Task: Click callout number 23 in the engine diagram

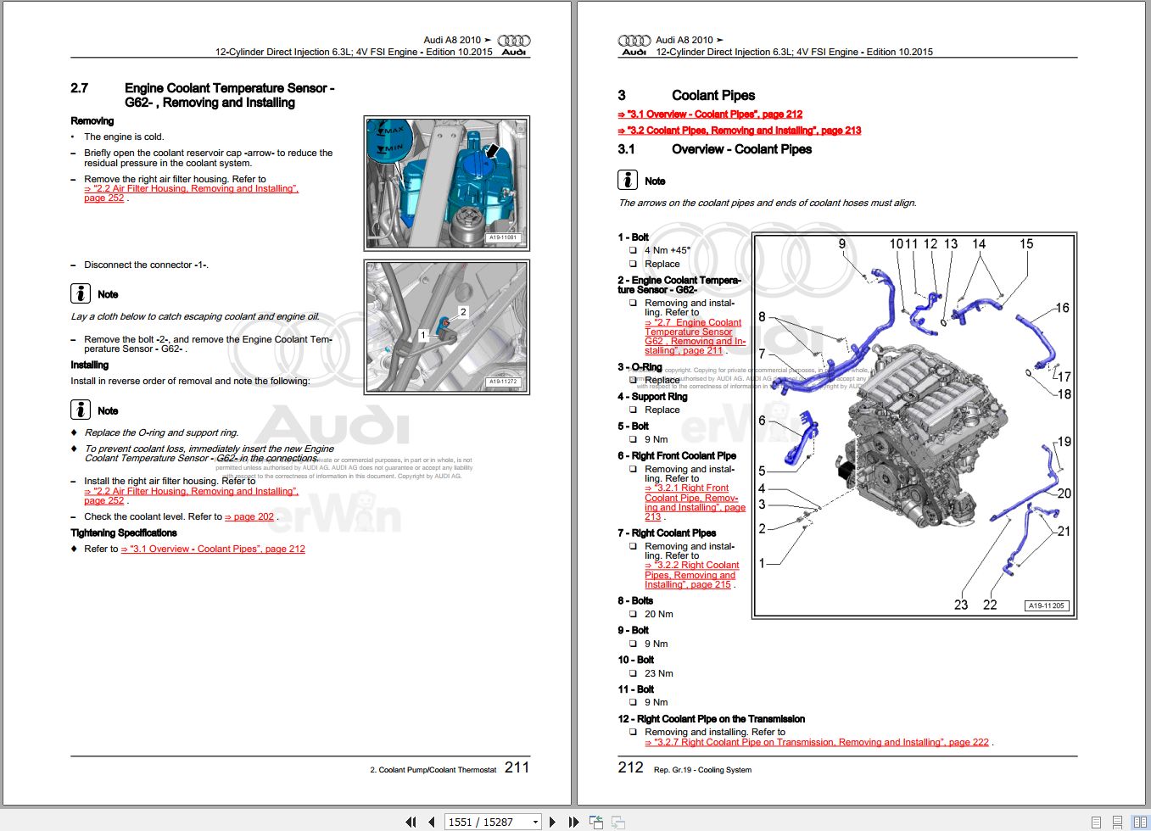Action: [961, 605]
